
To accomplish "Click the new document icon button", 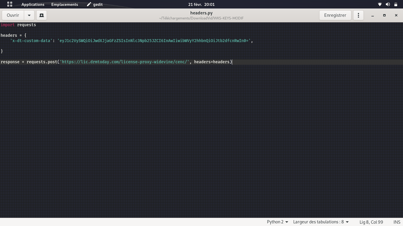I will point(42,15).
